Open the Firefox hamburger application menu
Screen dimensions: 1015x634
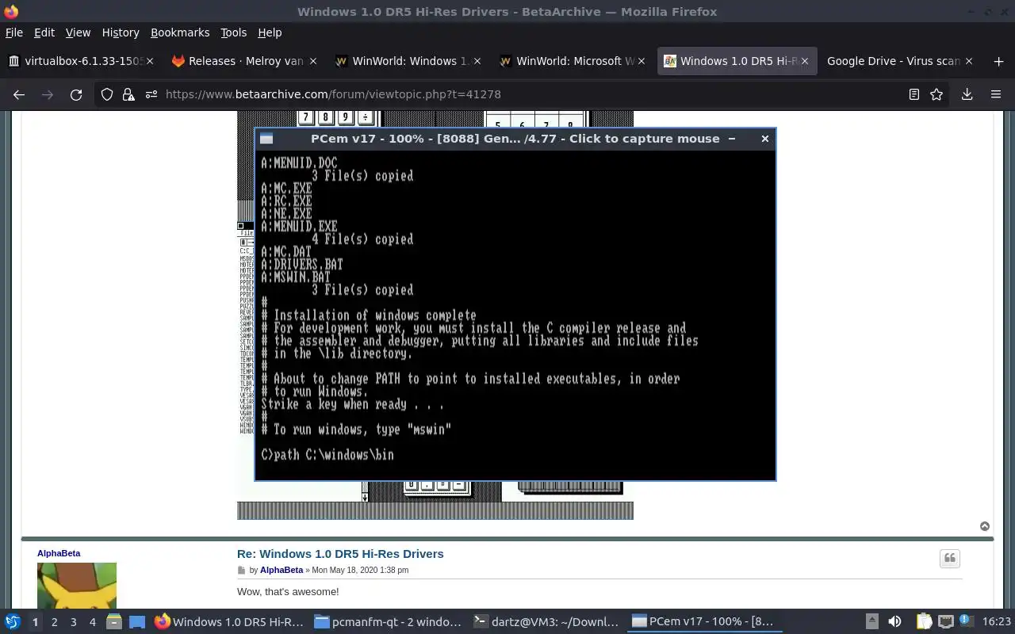[x=996, y=94]
